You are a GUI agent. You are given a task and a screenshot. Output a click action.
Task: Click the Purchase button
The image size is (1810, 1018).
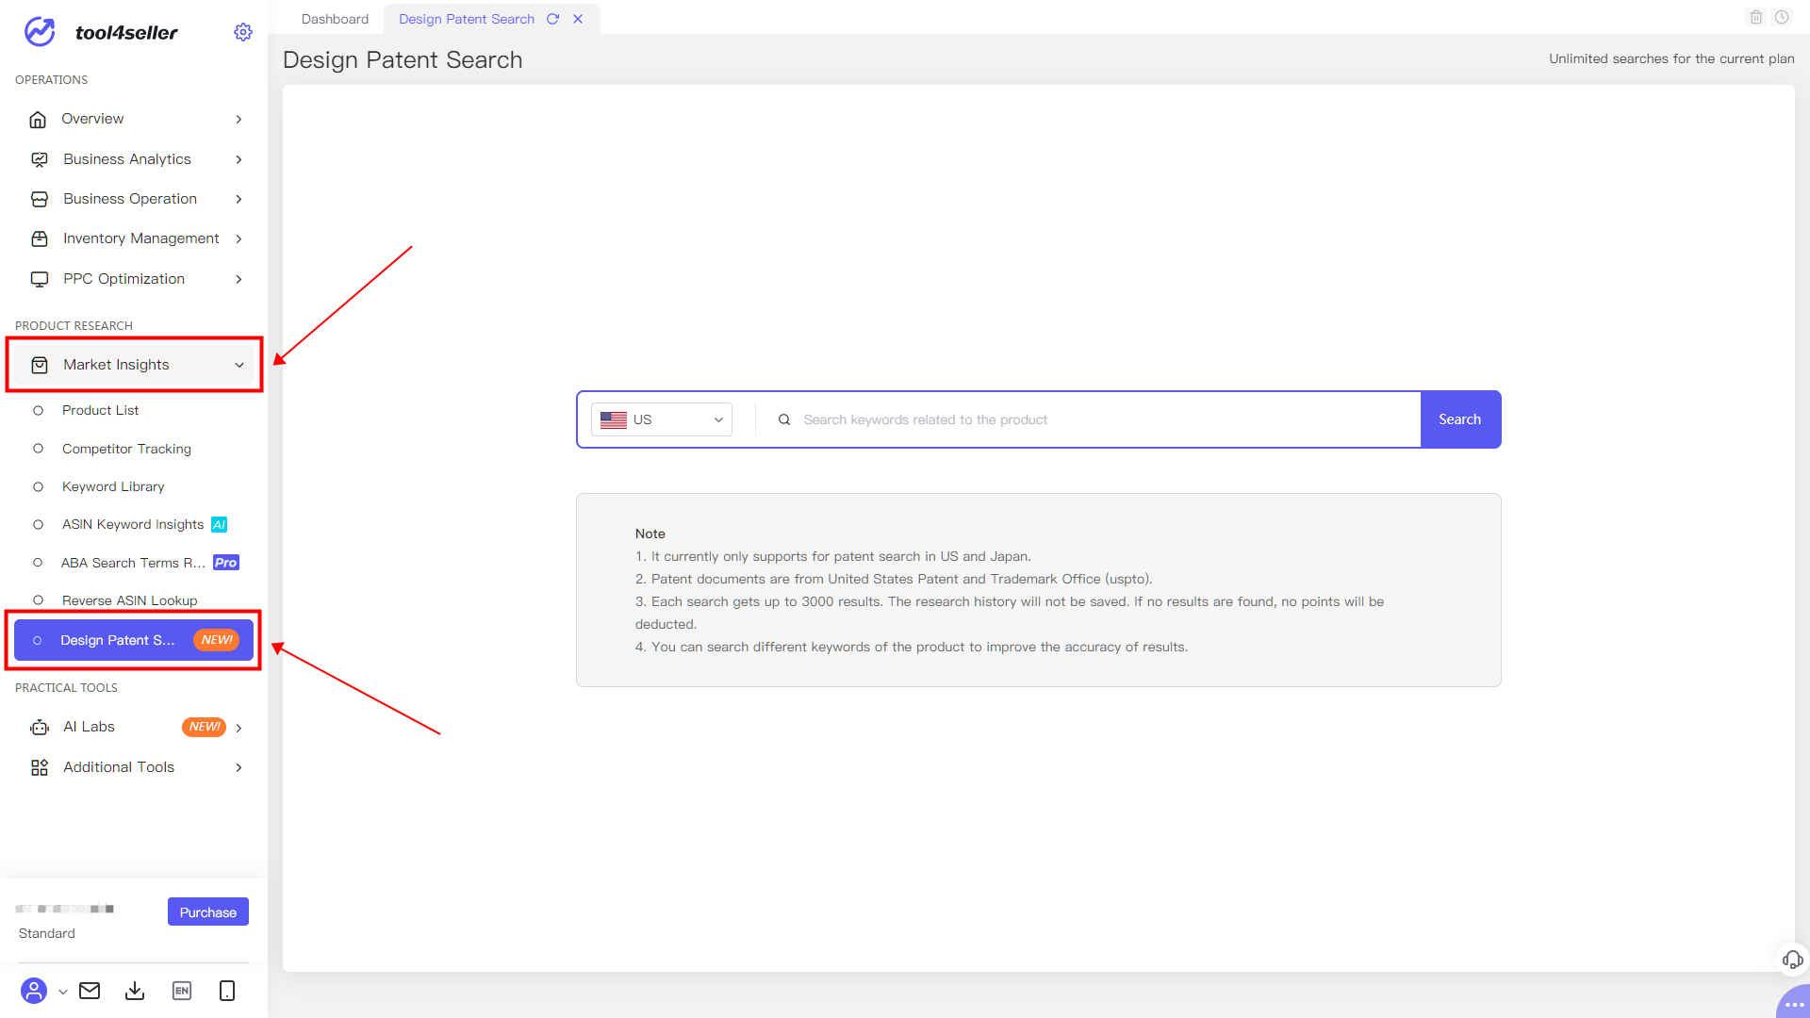click(x=208, y=912)
